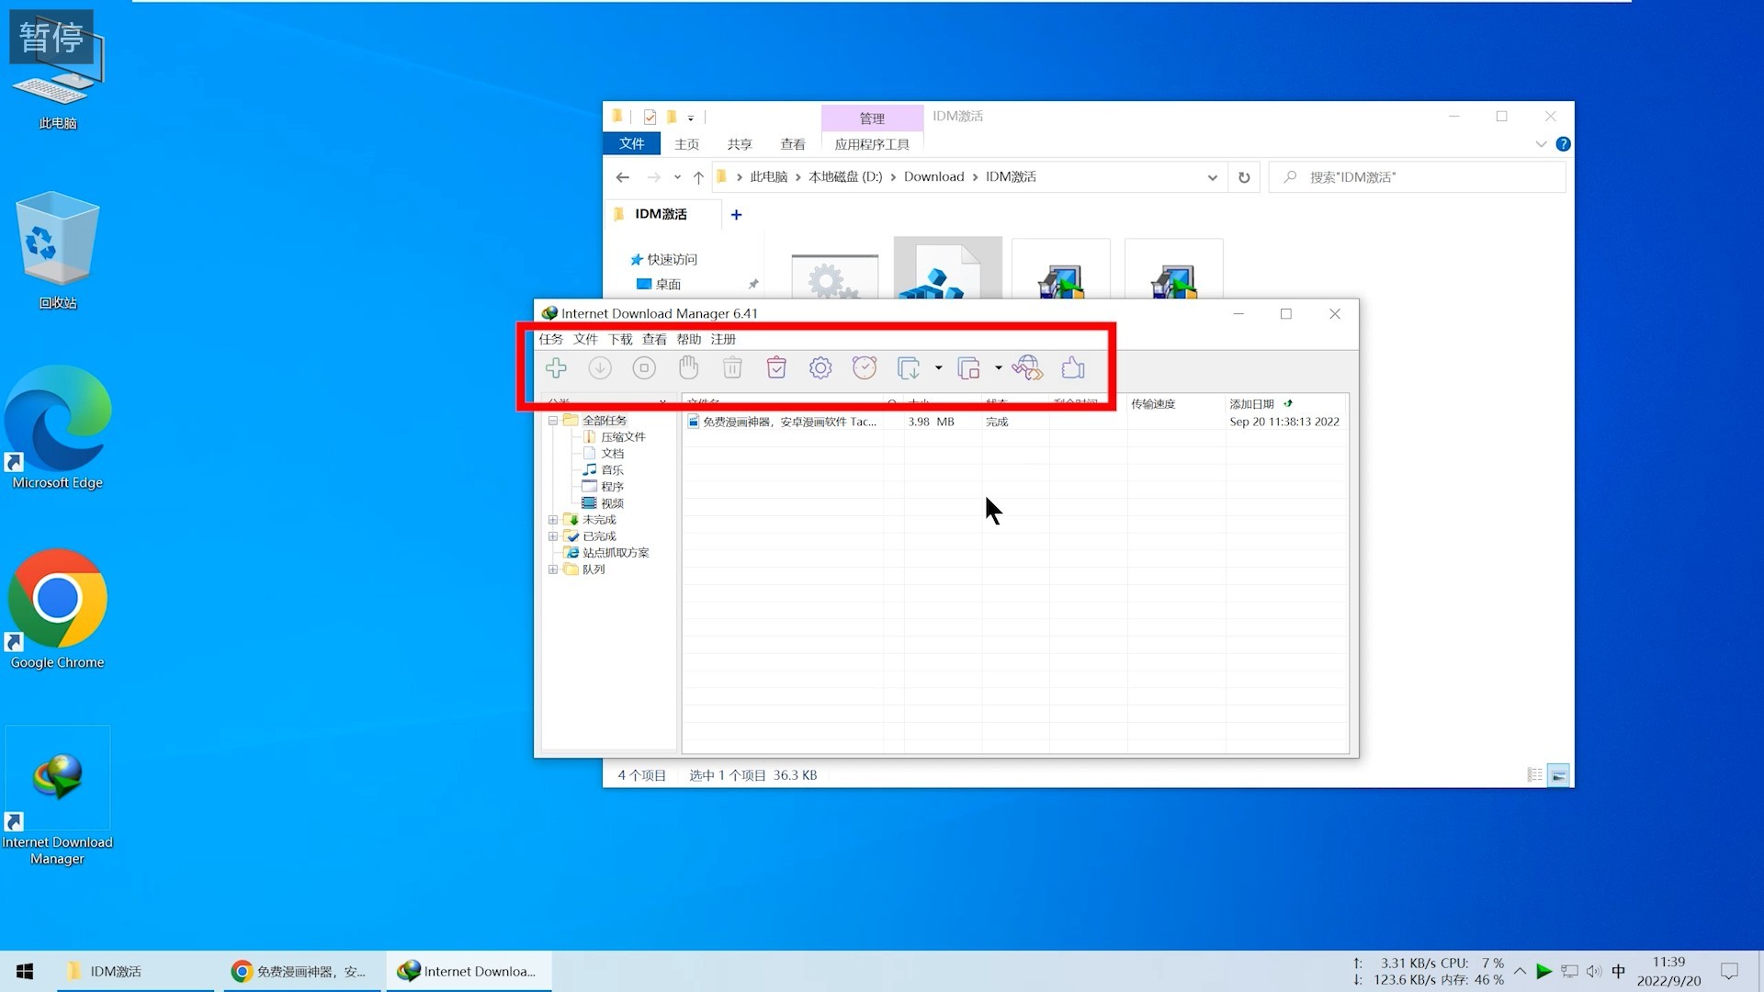Click the Stop Queue toolbar icon
Image resolution: width=1764 pixels, height=992 pixels.
point(968,368)
